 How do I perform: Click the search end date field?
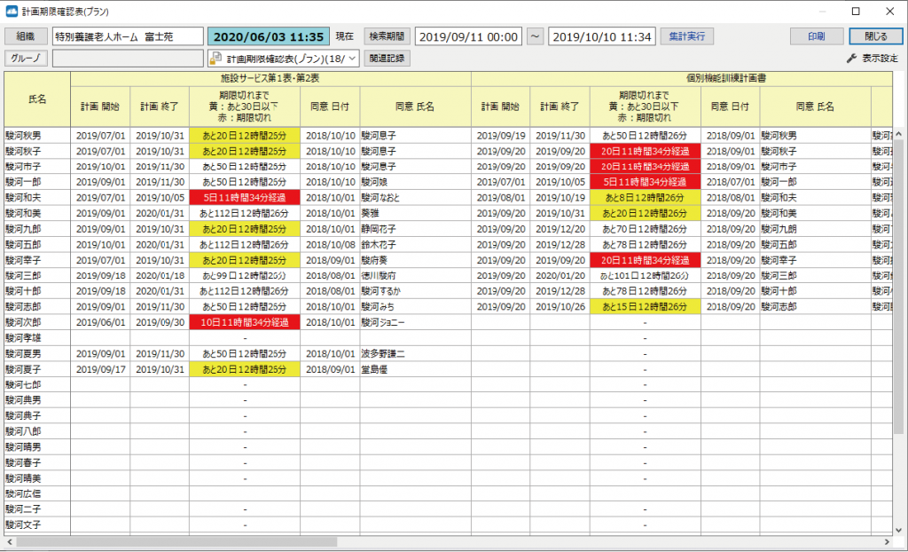(601, 36)
